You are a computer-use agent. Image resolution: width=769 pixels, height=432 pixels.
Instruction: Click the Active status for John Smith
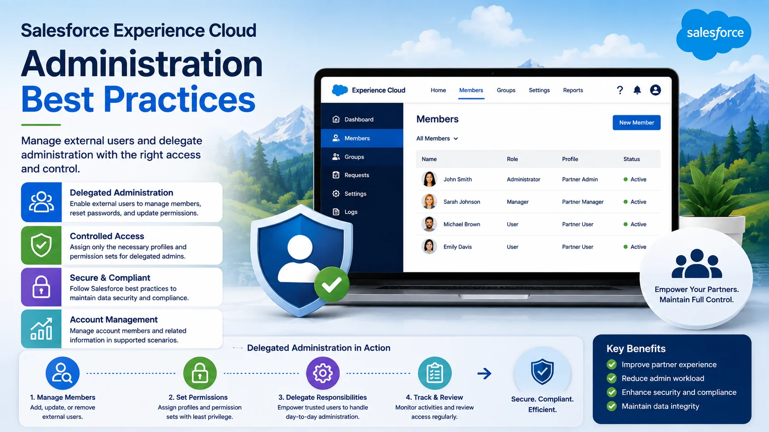pyautogui.click(x=635, y=179)
